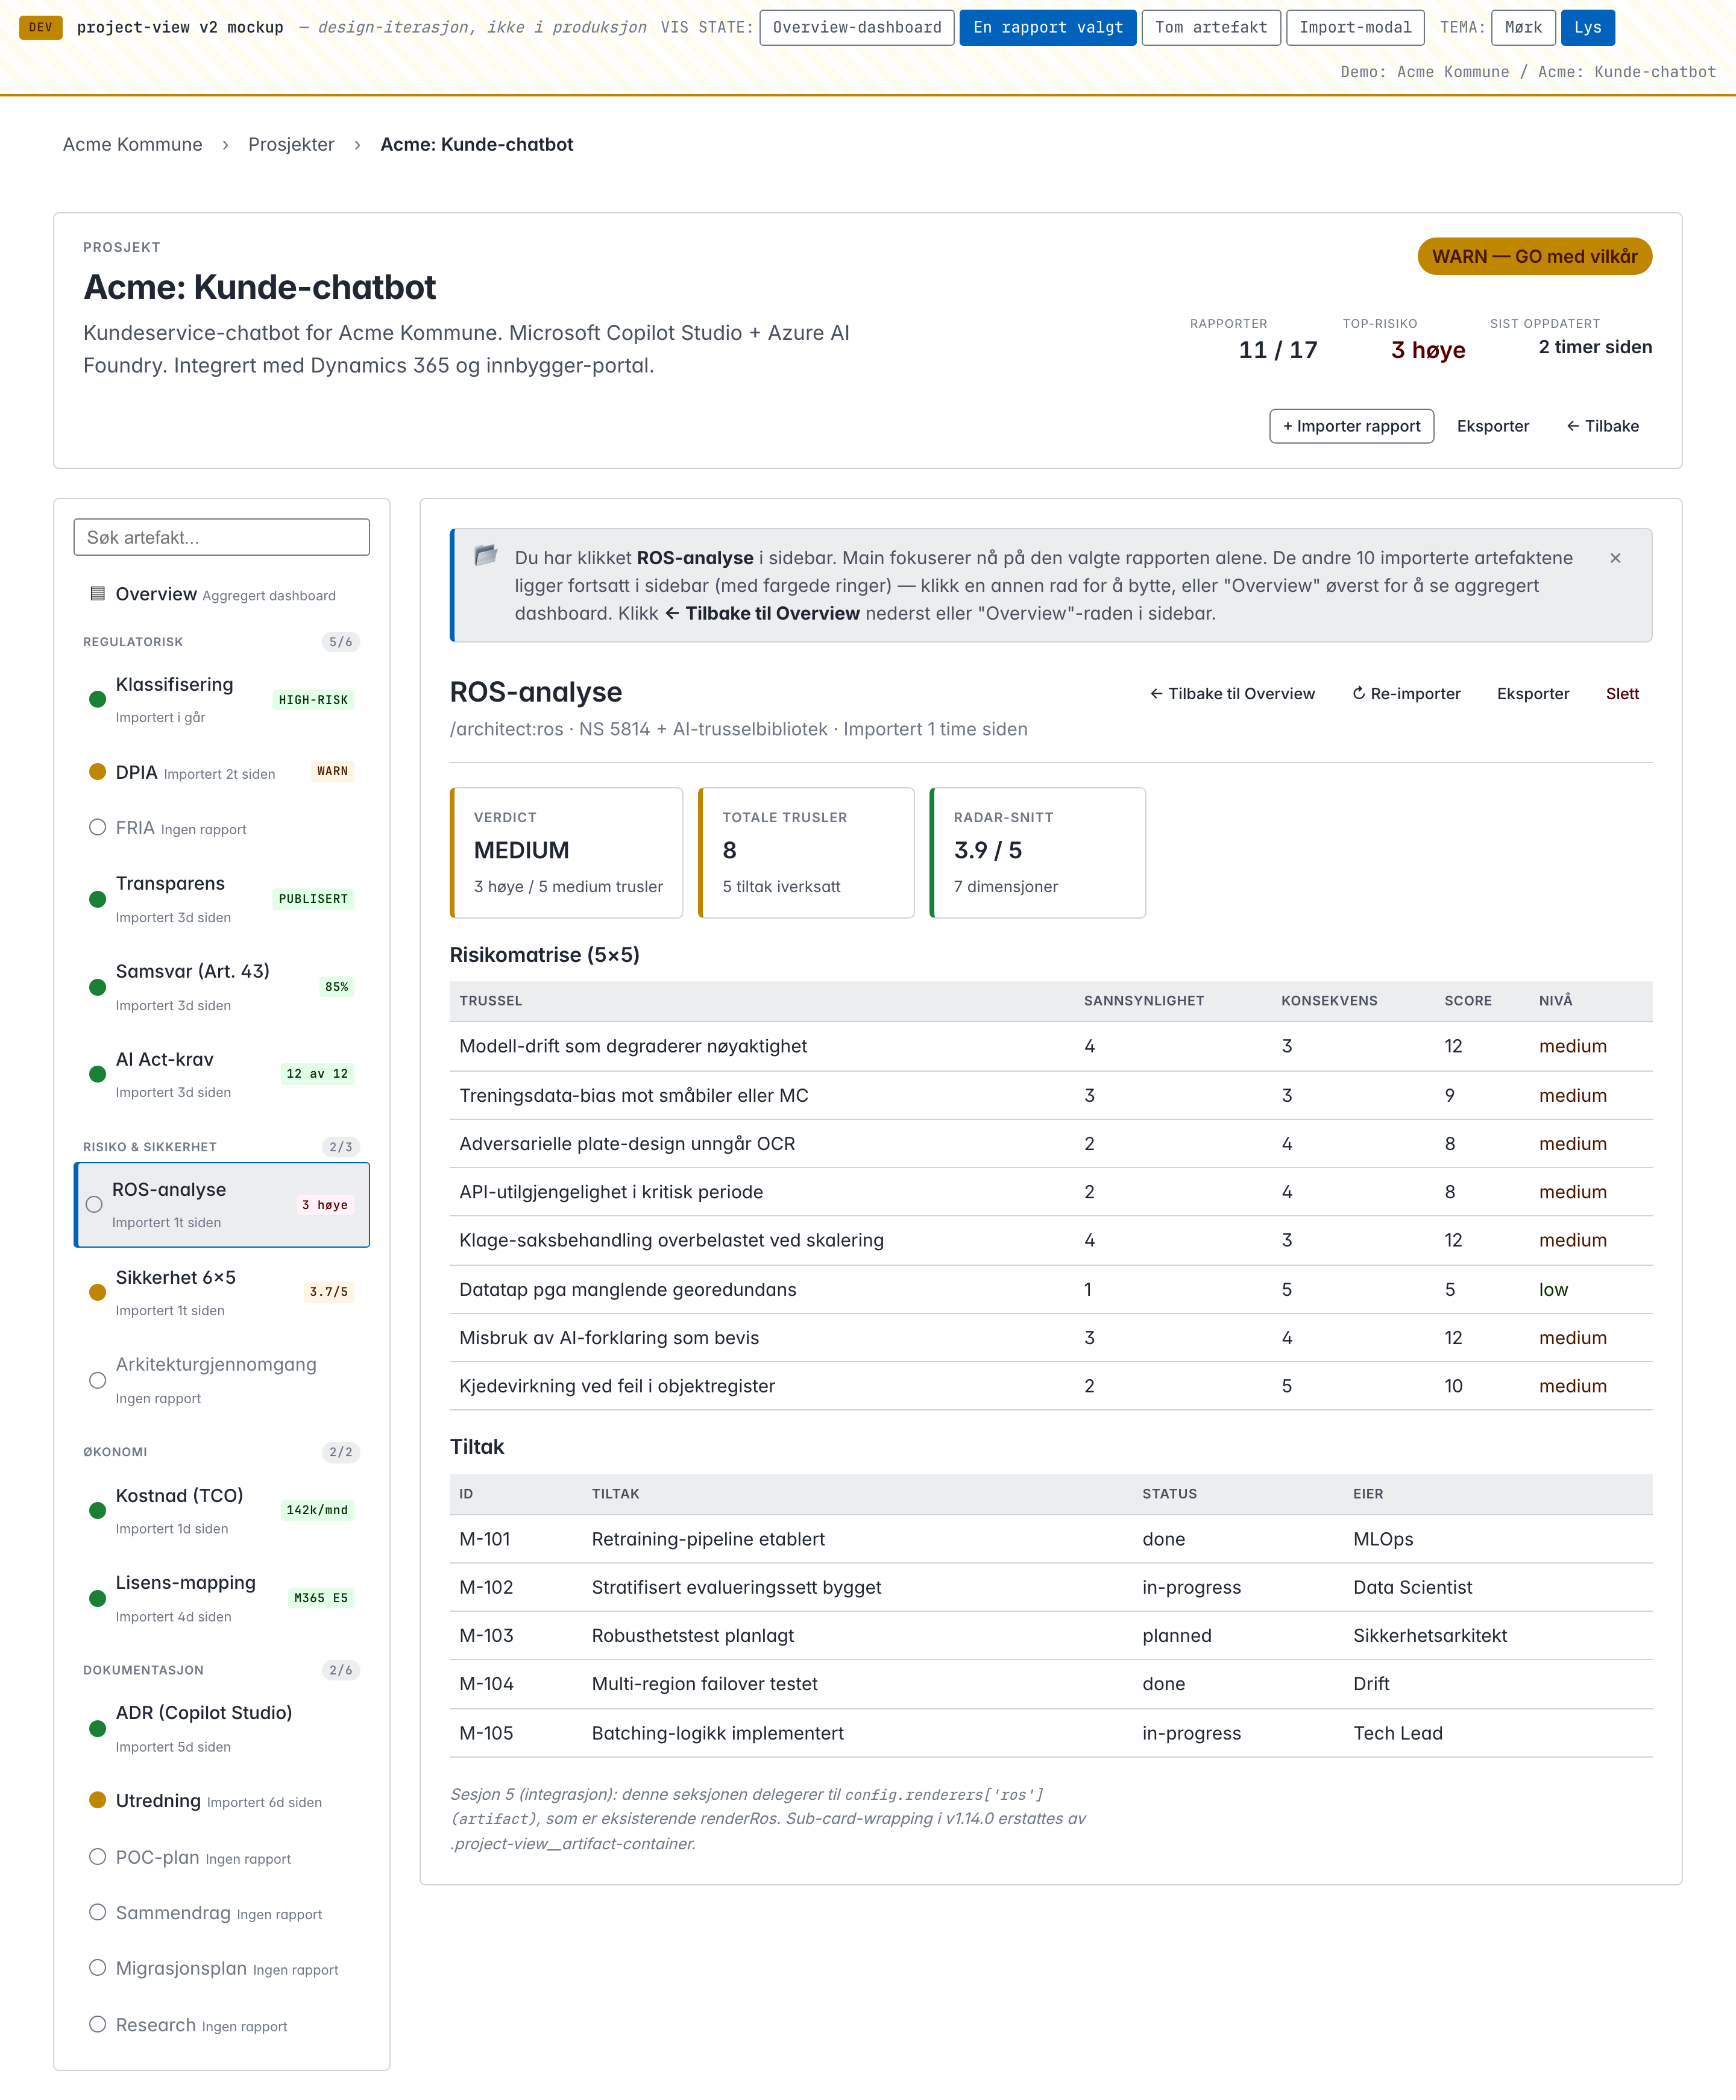
Task: Click the RADAR-SNITT 3.9 / 5 card
Action: click(1038, 853)
